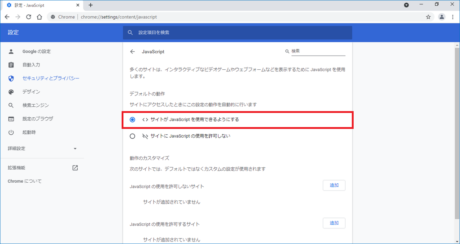The image size is (460, 244).
Task: Click the code brackets icon for allowing JavaScript
Action: [145, 119]
